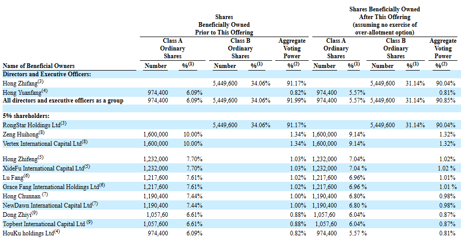This screenshot has height=239, width=461.
Task: Click 'Shares Beneficially Owned Prior to This Offering' header
Action: tap(224, 25)
